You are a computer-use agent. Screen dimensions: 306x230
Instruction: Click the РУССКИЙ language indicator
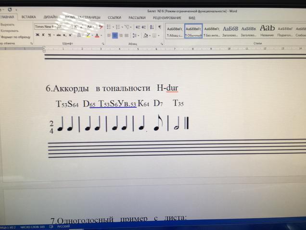point(64,226)
